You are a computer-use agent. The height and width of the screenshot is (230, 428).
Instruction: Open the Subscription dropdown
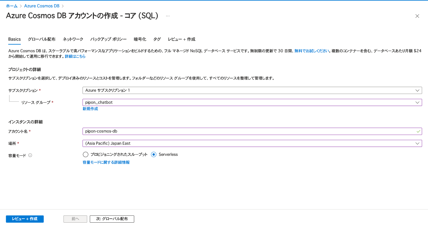pos(252,90)
